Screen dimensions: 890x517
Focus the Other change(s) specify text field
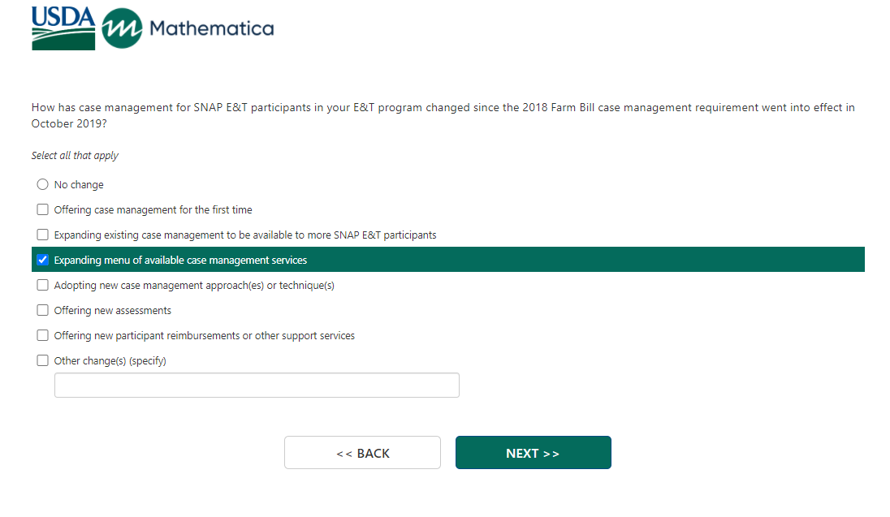pos(257,386)
